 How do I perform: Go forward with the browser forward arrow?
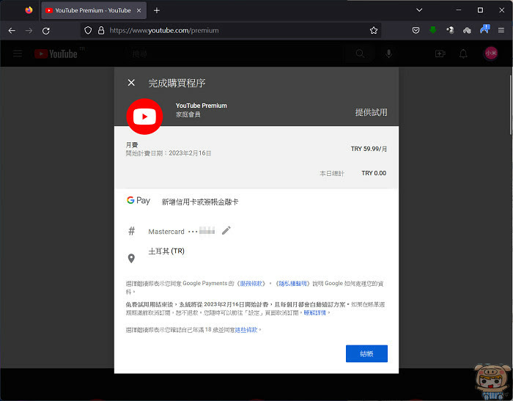[29, 31]
